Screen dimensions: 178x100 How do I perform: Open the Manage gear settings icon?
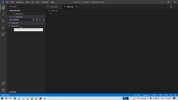pyautogui.click(x=3, y=90)
